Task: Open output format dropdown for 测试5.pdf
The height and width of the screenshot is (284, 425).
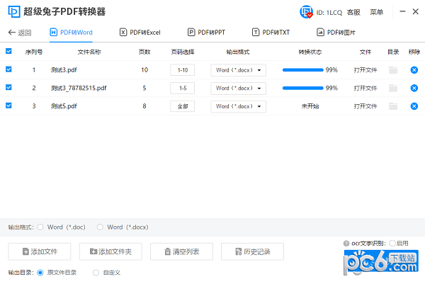Action: [238, 106]
